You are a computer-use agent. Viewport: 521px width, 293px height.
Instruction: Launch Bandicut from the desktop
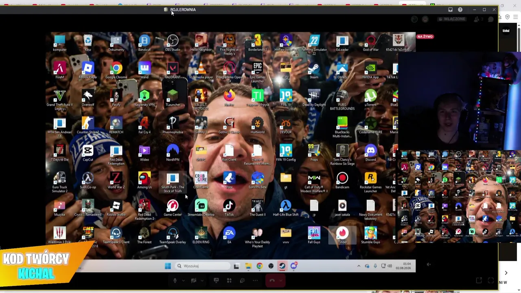144,43
